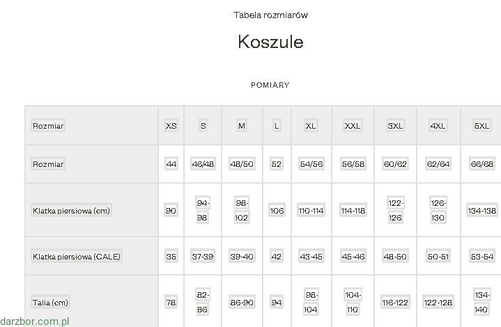Click the "Klatka piersiowa (CALE)" row label

tap(77, 257)
